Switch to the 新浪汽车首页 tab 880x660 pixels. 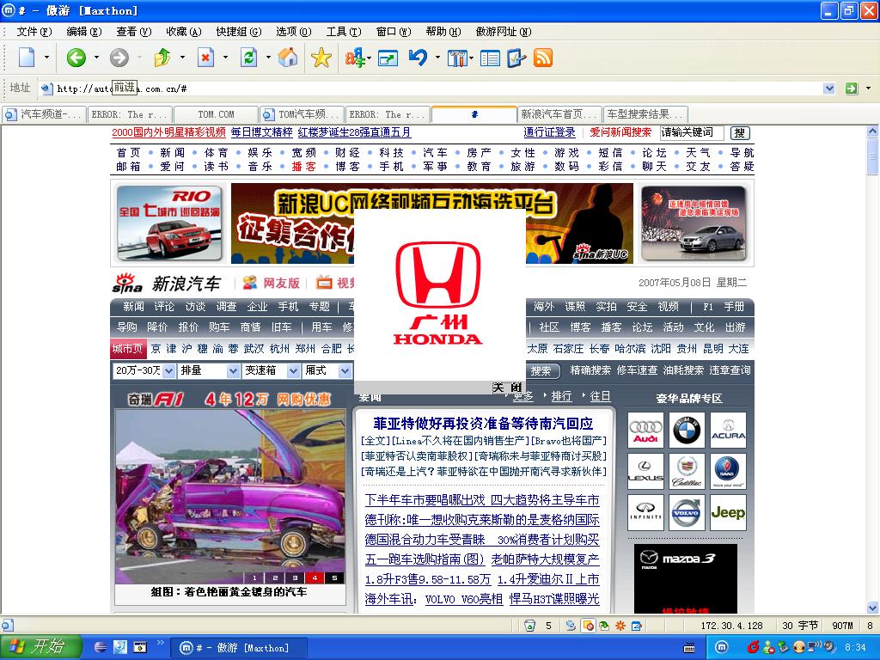559,114
